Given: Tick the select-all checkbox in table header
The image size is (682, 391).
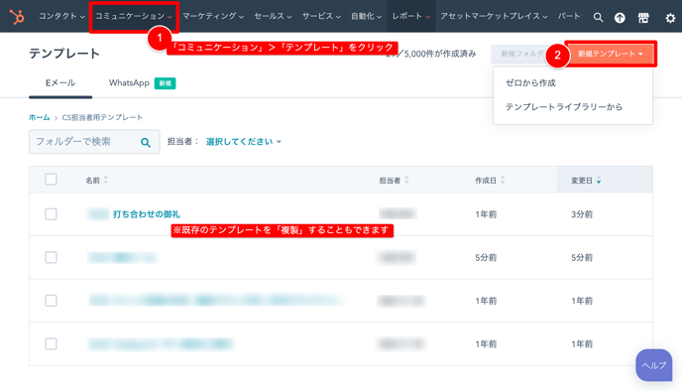Looking at the screenshot, I should pyautogui.click(x=51, y=180).
